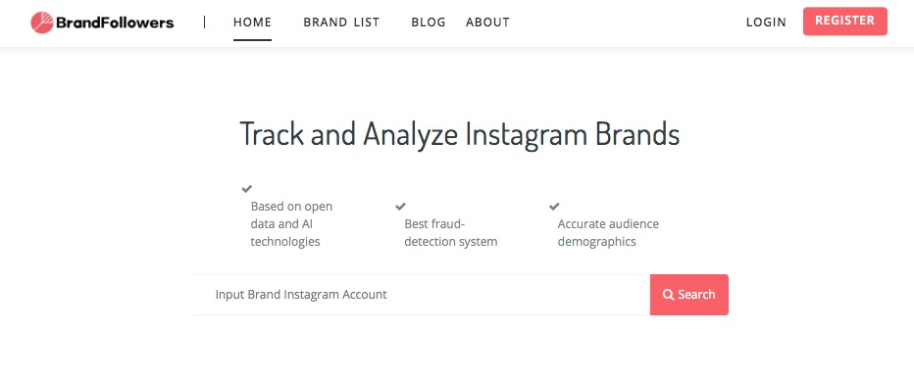The image size is (914, 380).
Task: Click the Search button label
Action: pos(696,295)
